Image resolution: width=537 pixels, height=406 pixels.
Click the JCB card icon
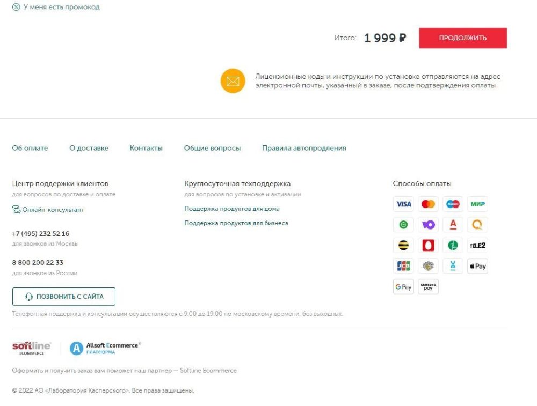(x=403, y=266)
